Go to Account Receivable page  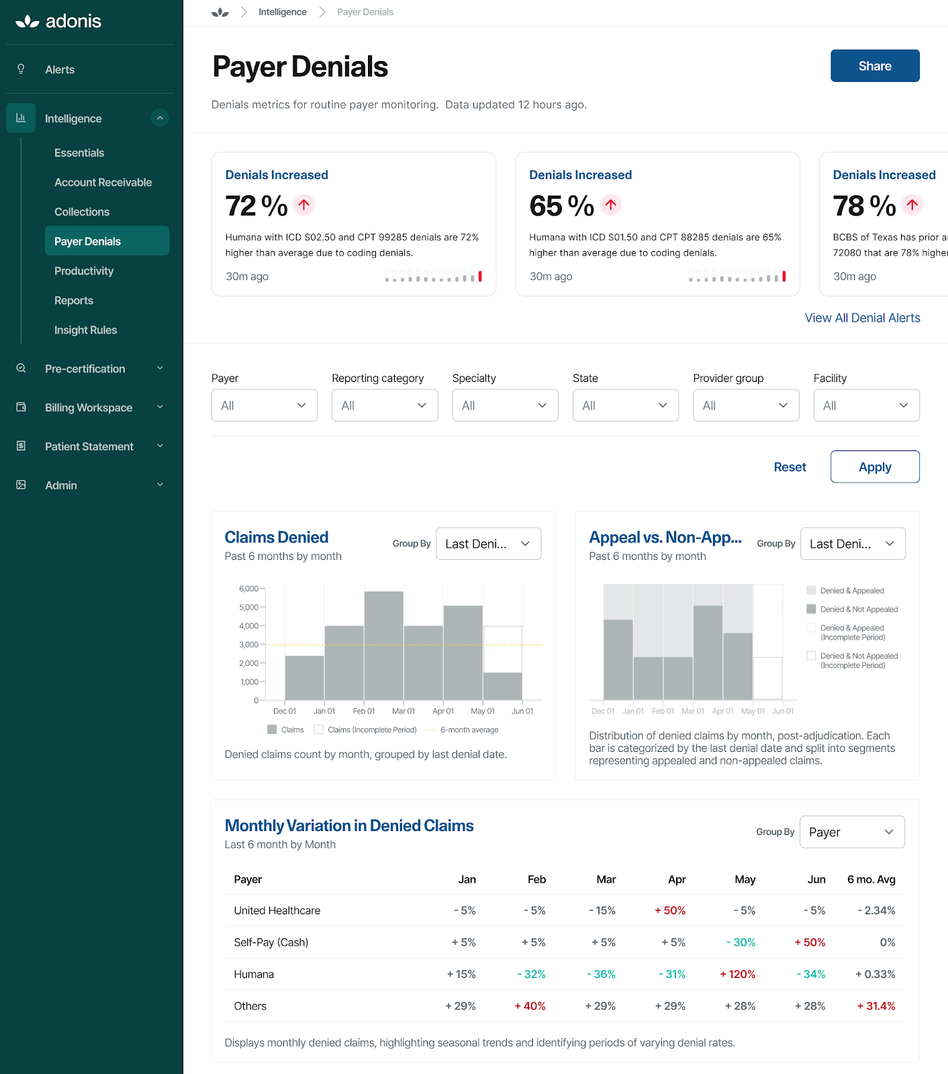click(103, 183)
